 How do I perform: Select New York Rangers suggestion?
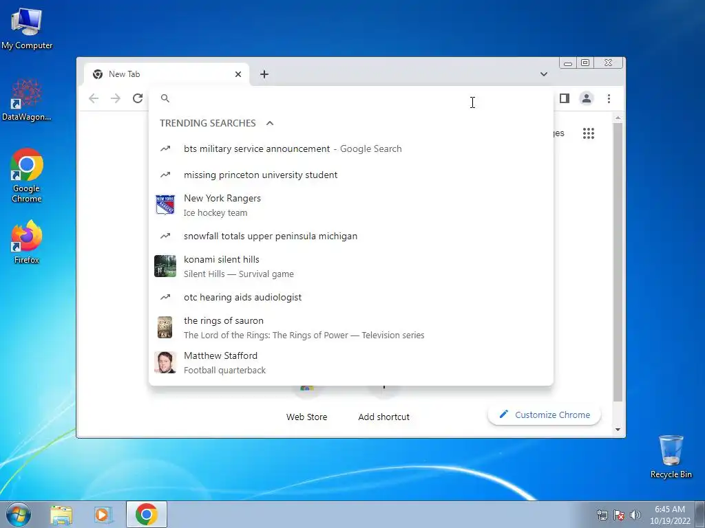coord(350,205)
